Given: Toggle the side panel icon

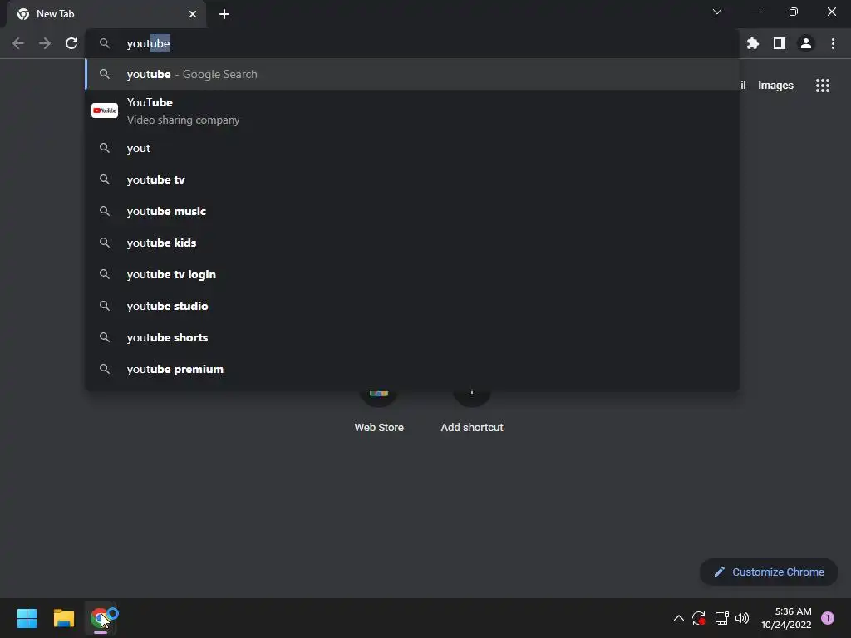Looking at the screenshot, I should tap(780, 43).
